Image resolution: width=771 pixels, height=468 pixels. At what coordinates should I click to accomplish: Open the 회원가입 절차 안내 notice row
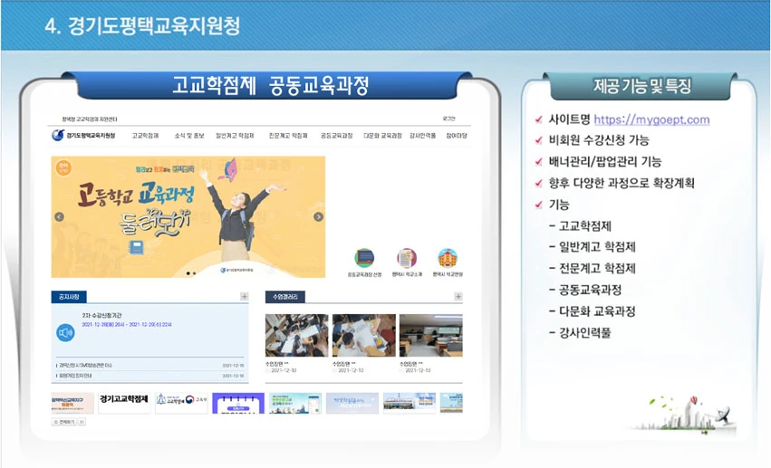coord(150,376)
